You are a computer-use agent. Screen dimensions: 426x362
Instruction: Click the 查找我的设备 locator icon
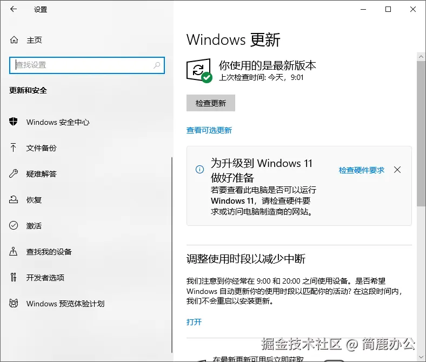pos(14,251)
